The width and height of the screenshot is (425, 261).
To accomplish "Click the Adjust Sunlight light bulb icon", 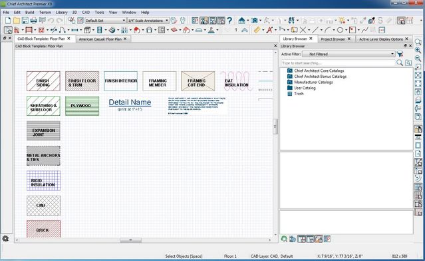I will [x=343, y=21].
